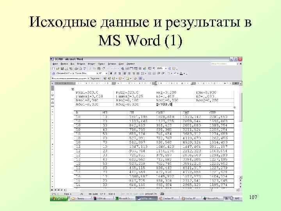Open the Справка menu
Image resolution: width=281 pixels, height=211 pixels.
(131, 64)
